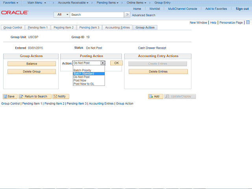Viewport: 252px width, 189px height.
Task: Open the Cash Drawer Receipt link
Action: (x=152, y=48)
